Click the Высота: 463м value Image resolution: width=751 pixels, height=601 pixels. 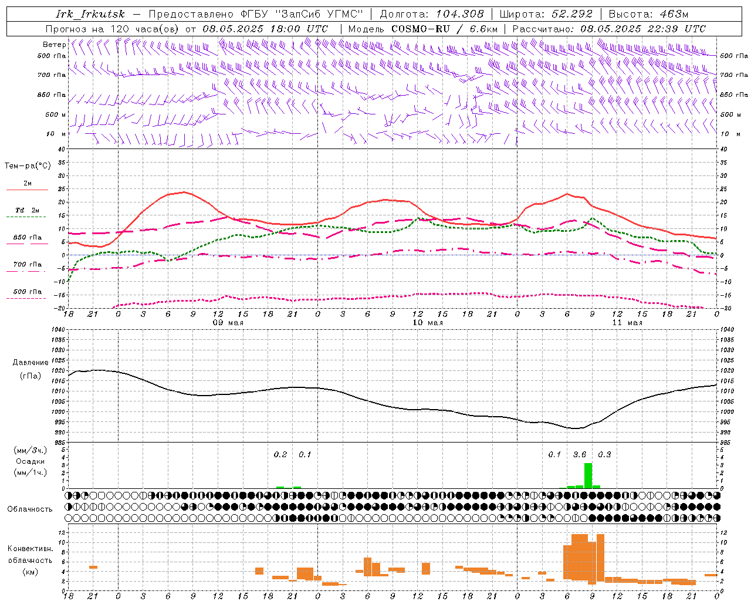(x=648, y=14)
